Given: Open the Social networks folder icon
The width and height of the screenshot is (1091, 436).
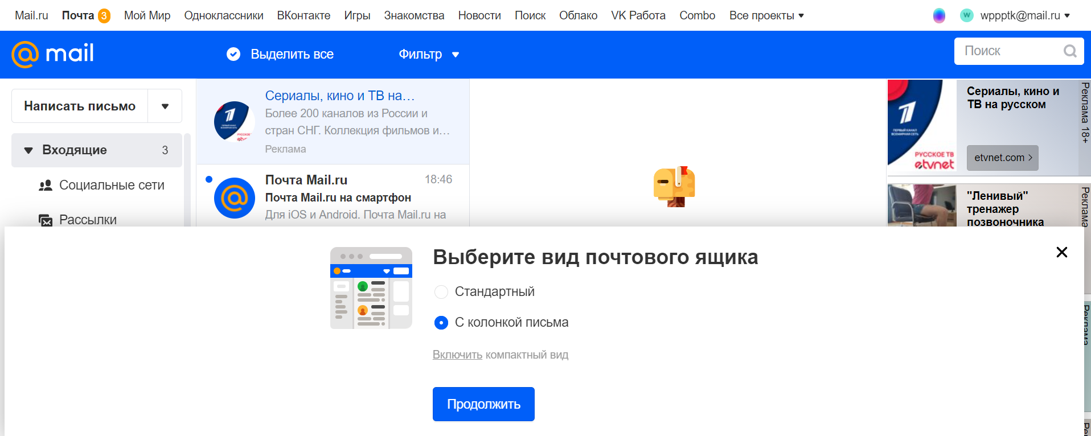Looking at the screenshot, I should [x=46, y=185].
